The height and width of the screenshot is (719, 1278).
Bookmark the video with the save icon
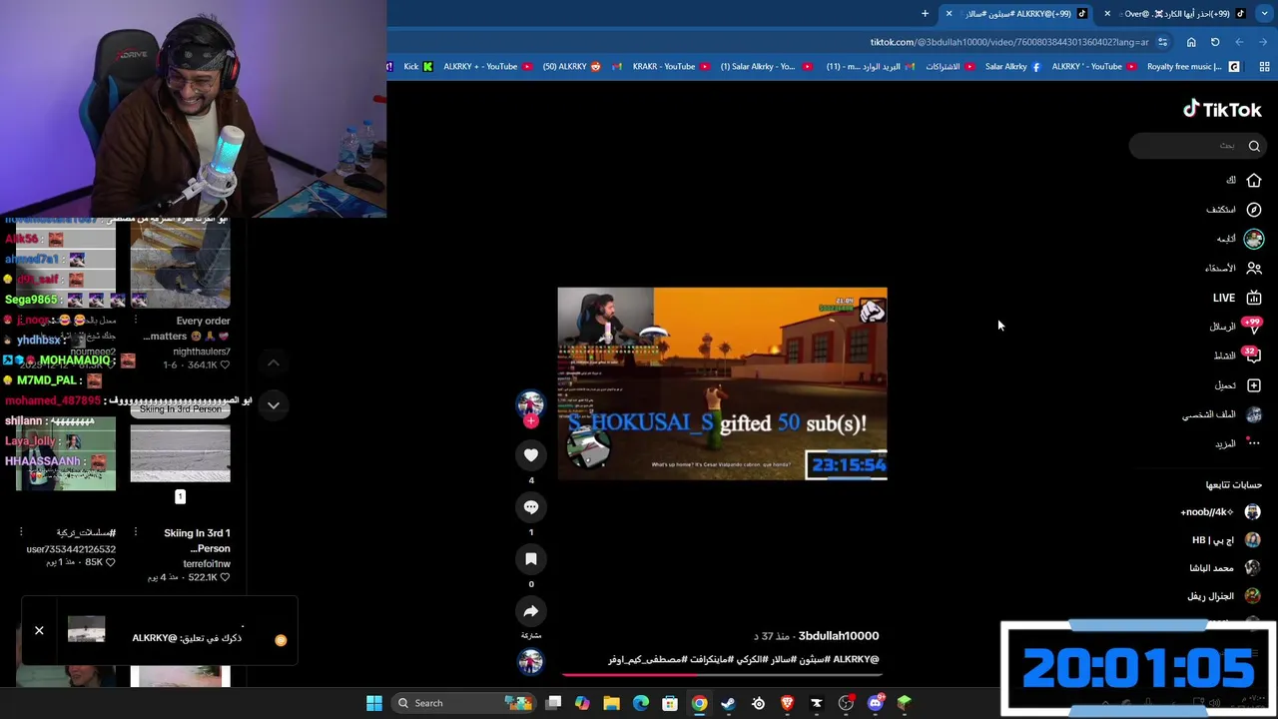[x=531, y=559]
